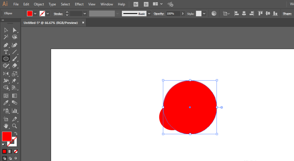Image resolution: width=294 pixels, height=161 pixels.
Task: Open stroke weight dropdown
Action: 85,14
